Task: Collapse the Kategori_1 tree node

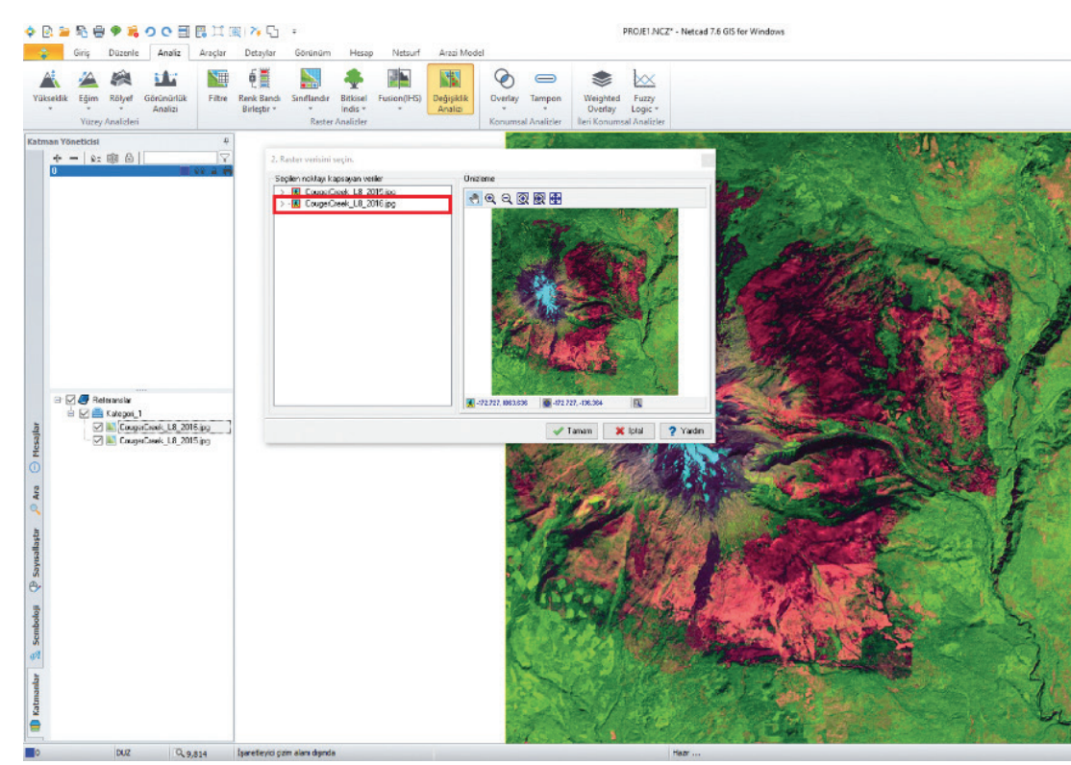Action: pyautogui.click(x=72, y=413)
